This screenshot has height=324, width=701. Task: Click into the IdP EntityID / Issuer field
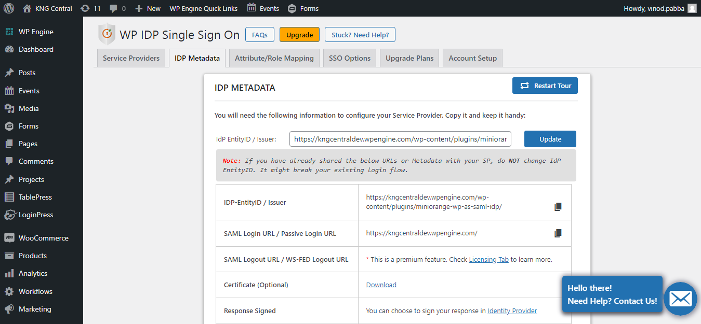[401, 139]
